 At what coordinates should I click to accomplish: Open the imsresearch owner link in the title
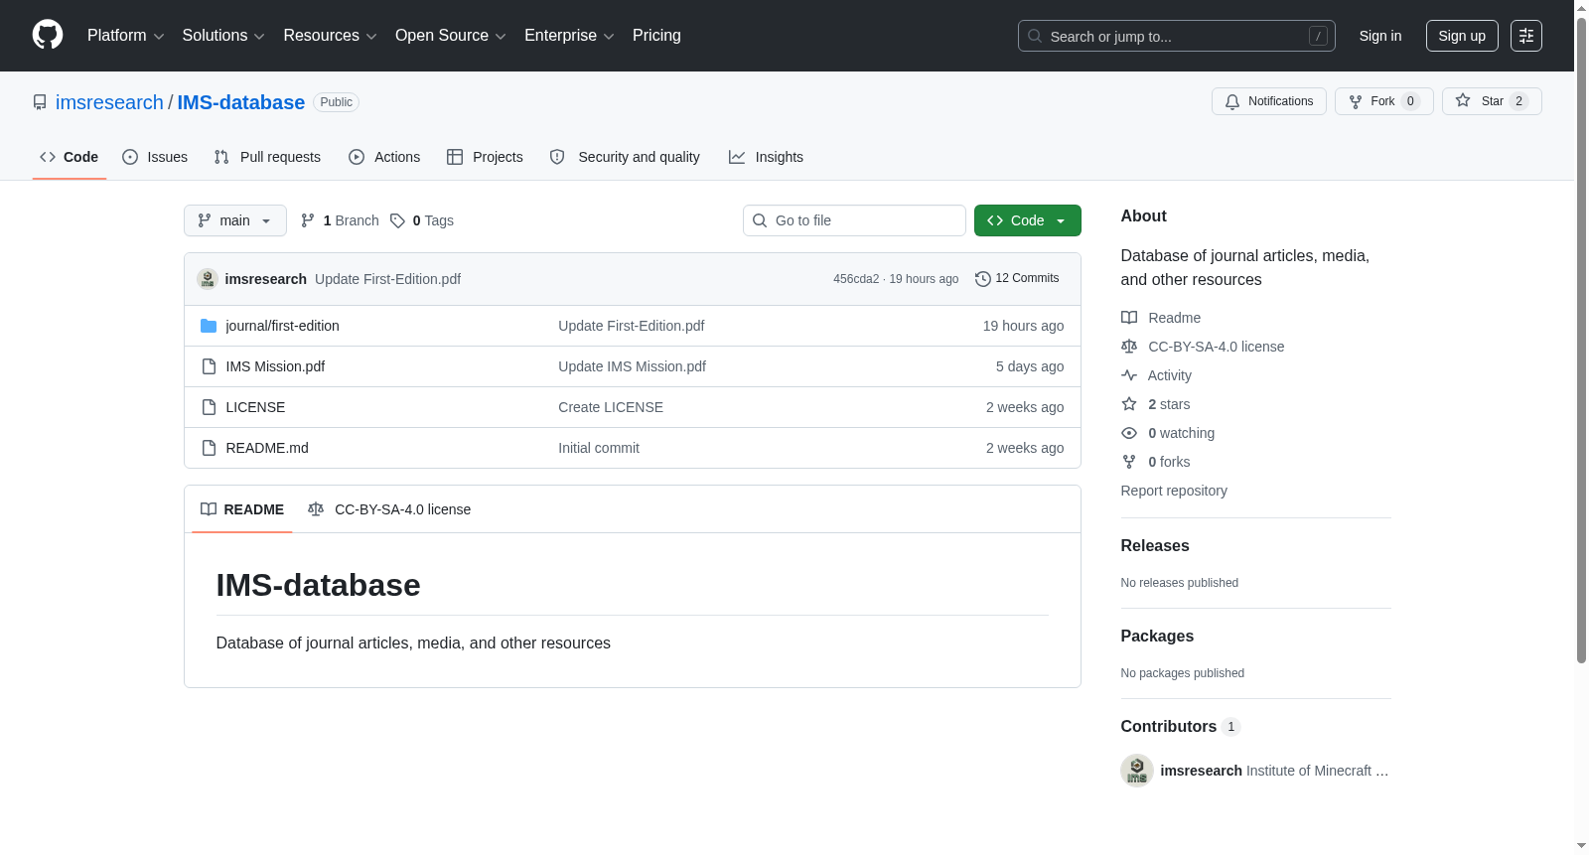109,102
